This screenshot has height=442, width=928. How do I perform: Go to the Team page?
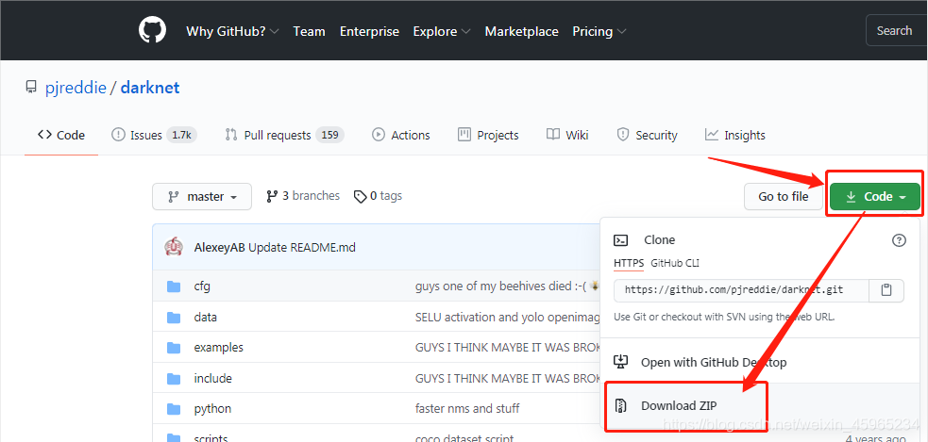(x=309, y=31)
